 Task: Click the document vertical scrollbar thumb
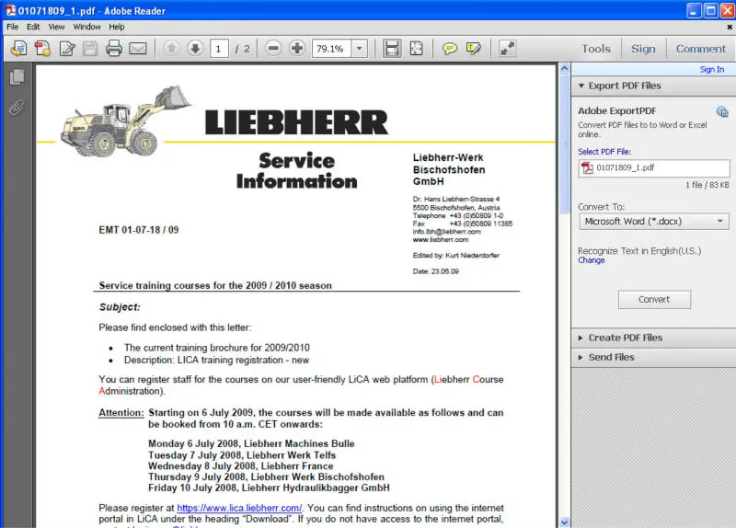[564, 144]
